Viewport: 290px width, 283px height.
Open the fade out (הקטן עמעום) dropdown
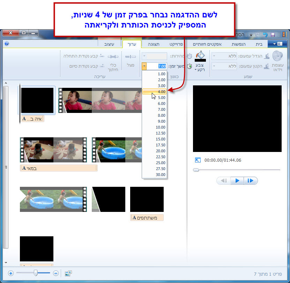pyautogui.click(x=214, y=66)
